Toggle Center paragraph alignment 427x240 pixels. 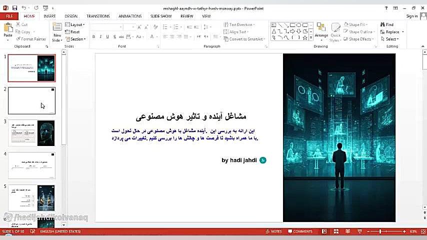tap(172, 36)
